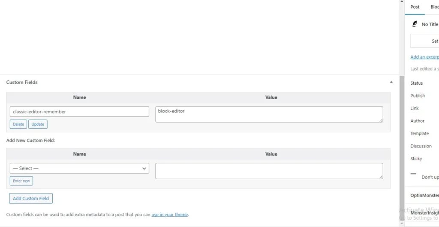Click the block-editor value text area
Image resolution: width=439 pixels, height=227 pixels.
coord(269,115)
